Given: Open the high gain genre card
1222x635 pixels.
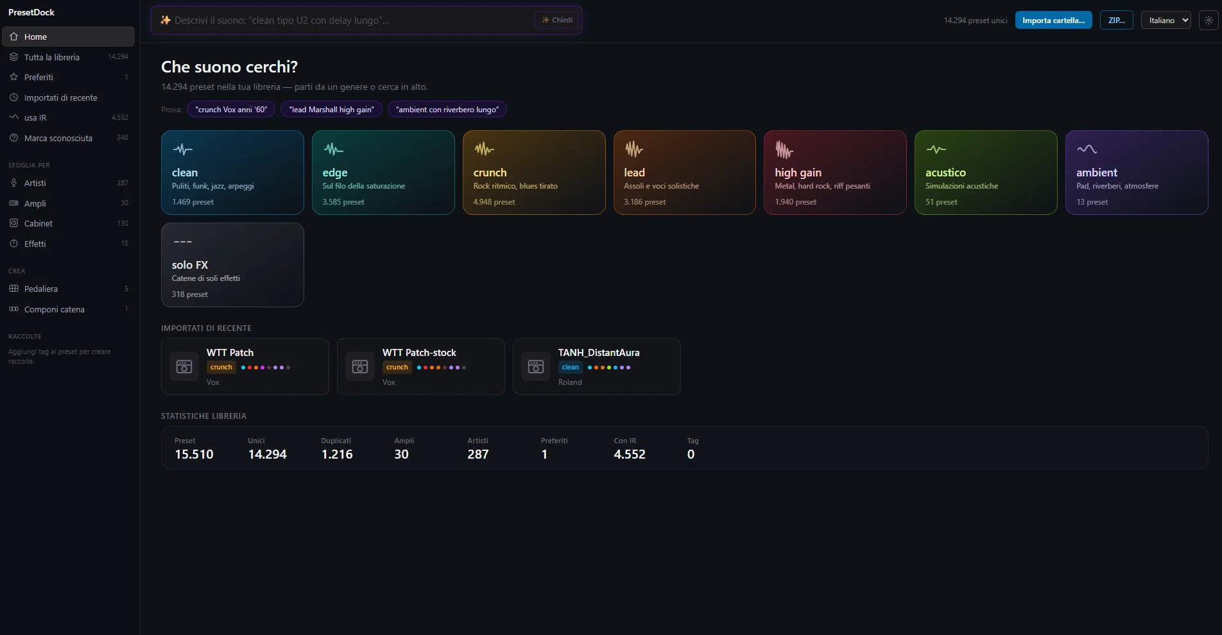Looking at the screenshot, I should pos(835,173).
